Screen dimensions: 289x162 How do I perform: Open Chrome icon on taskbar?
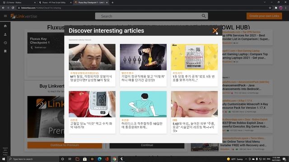tap(114, 159)
